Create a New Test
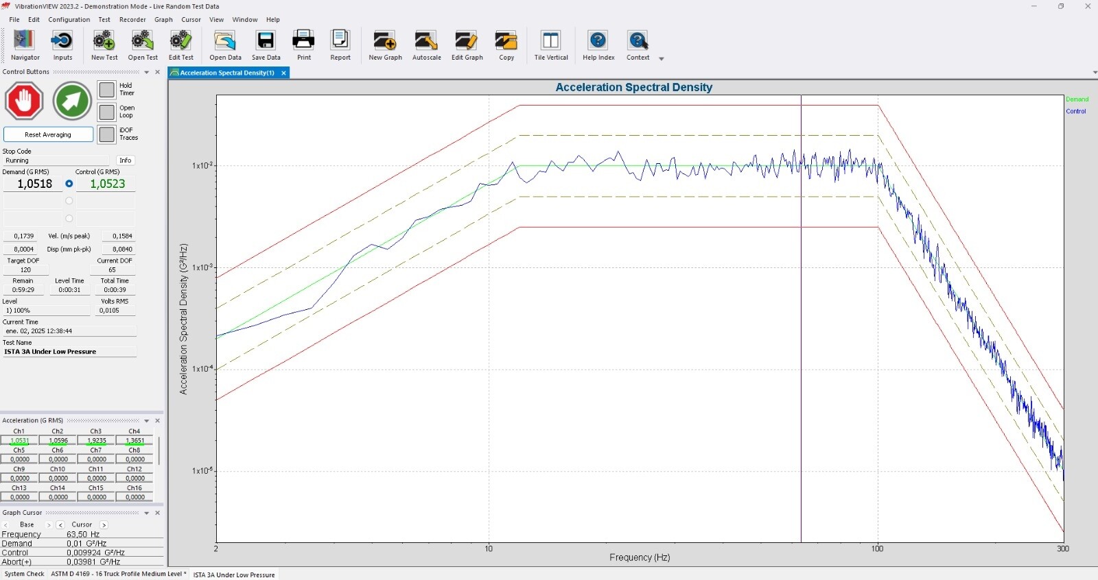 (x=104, y=46)
